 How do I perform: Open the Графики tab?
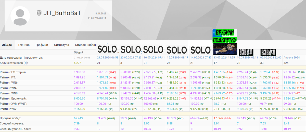point(42,45)
